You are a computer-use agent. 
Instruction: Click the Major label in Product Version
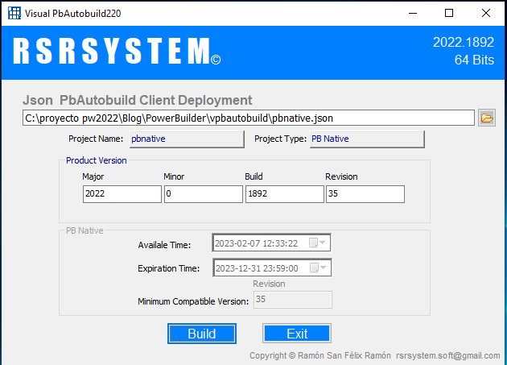pyautogui.click(x=93, y=176)
